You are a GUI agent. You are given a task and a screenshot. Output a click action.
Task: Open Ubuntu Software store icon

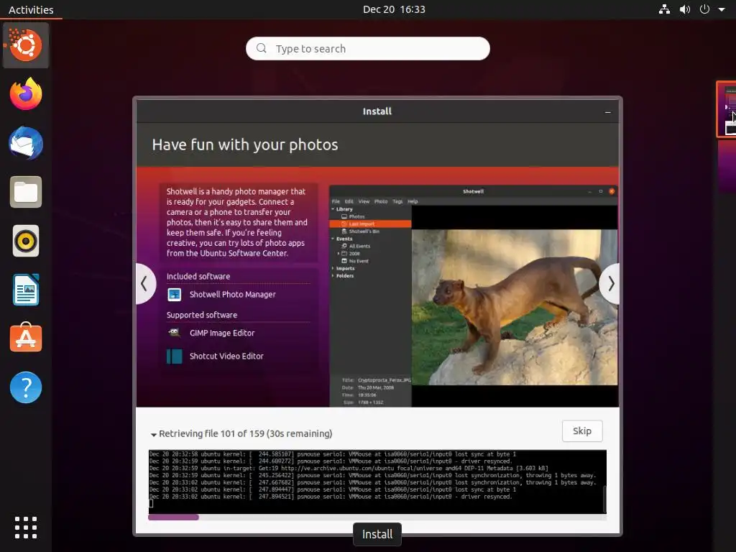26,338
